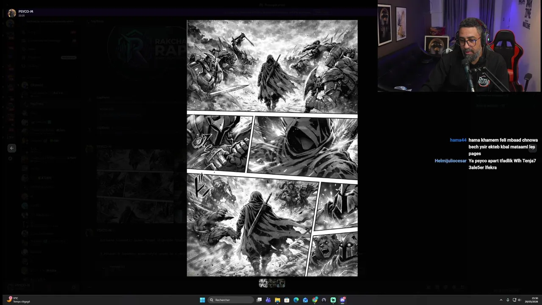Select the second thumbnail in the image strip
This screenshot has height=305, width=542.
[272, 283]
